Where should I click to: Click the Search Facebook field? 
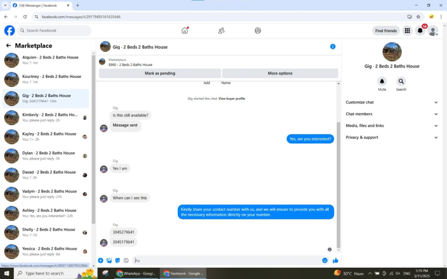54,31
